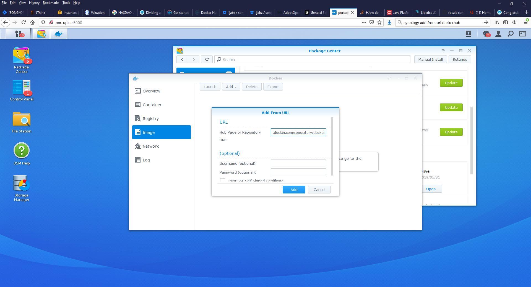Image resolution: width=531 pixels, height=287 pixels.
Task: Click the DSM notifications icon
Action: point(486,34)
